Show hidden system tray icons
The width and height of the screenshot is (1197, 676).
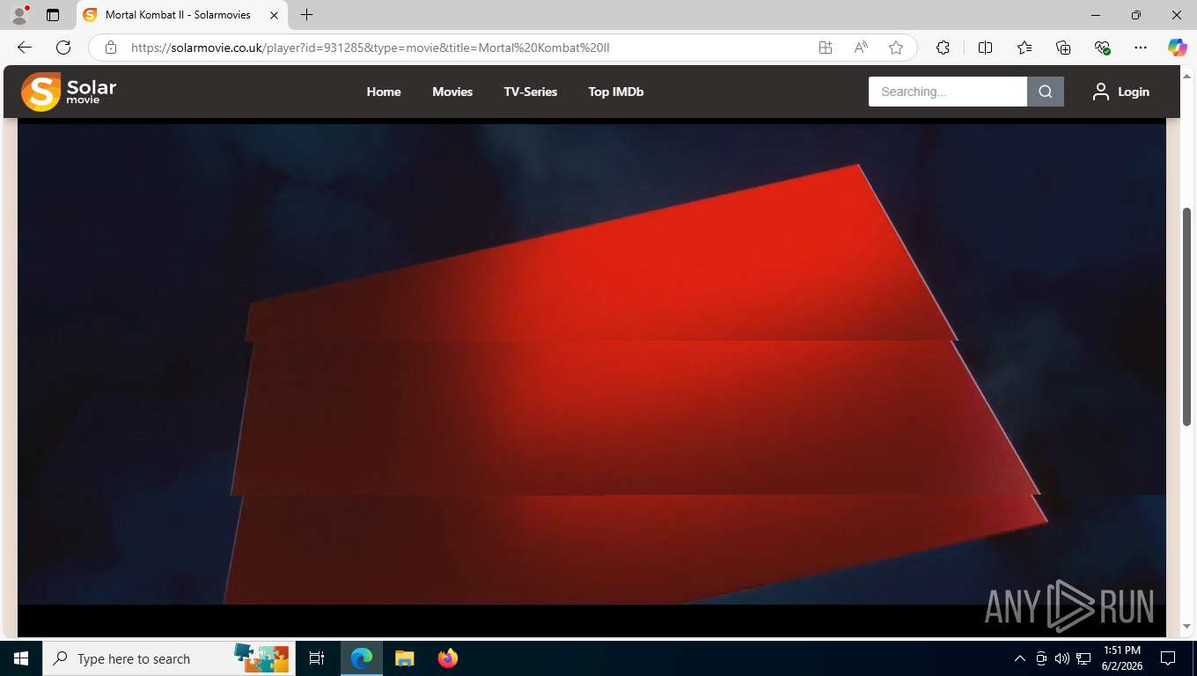click(1020, 658)
